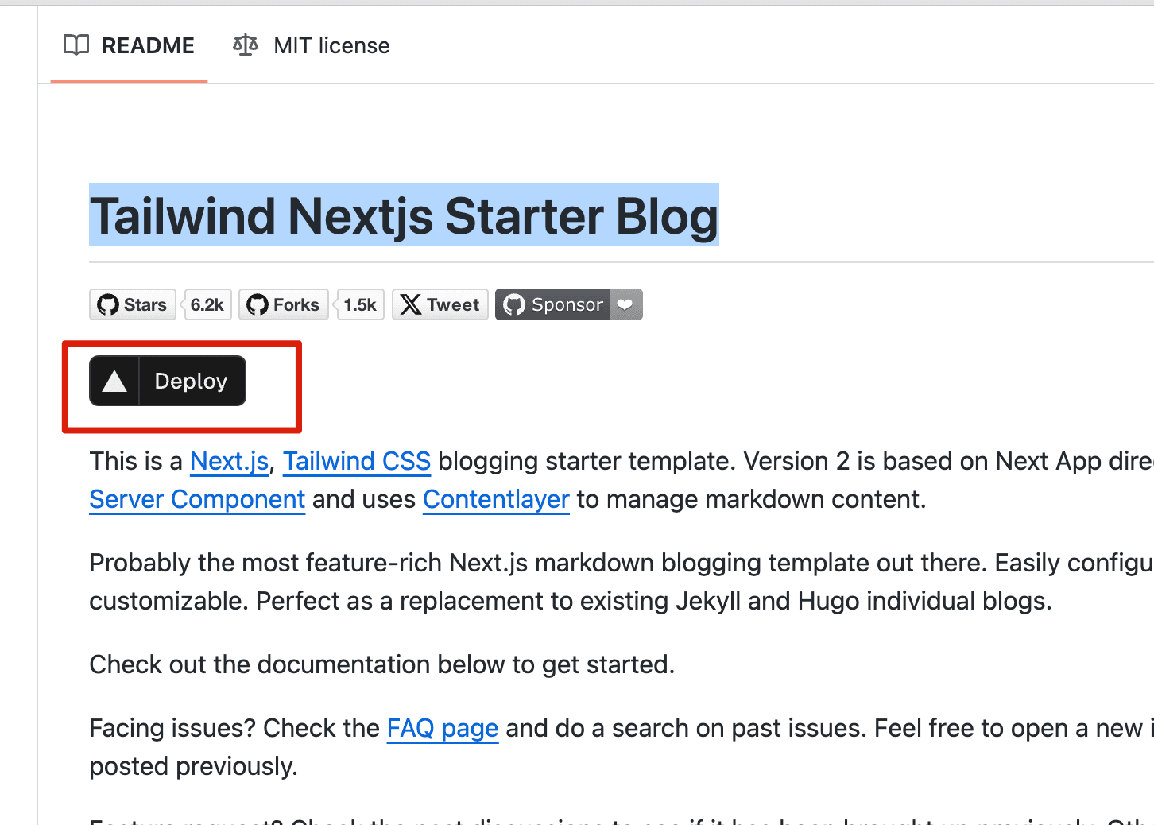This screenshot has width=1154, height=825.
Task: Open the Server Component link
Action: click(x=197, y=500)
